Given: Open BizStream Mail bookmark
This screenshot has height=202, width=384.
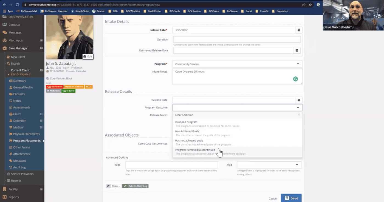Looking at the screenshot, I should [27, 11].
